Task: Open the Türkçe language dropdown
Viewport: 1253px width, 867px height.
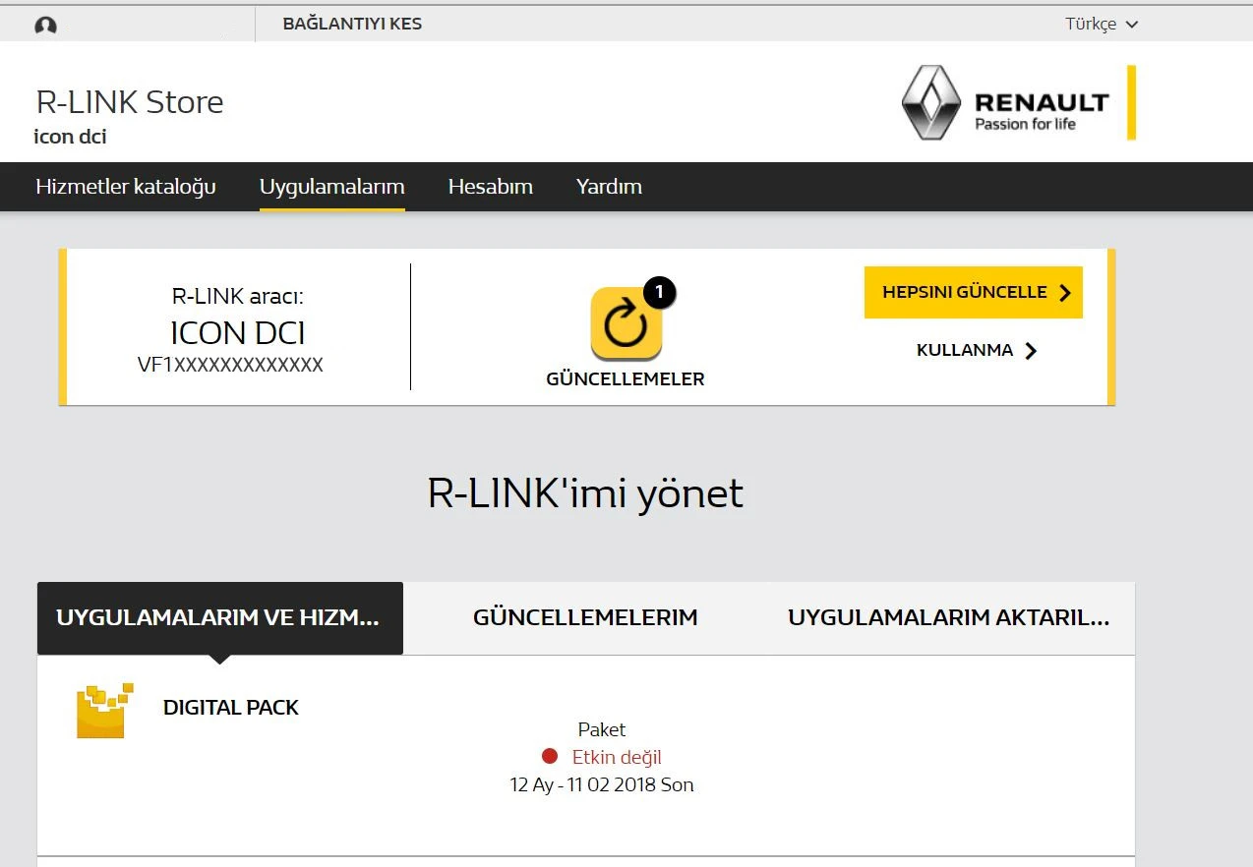Action: coord(1102,24)
